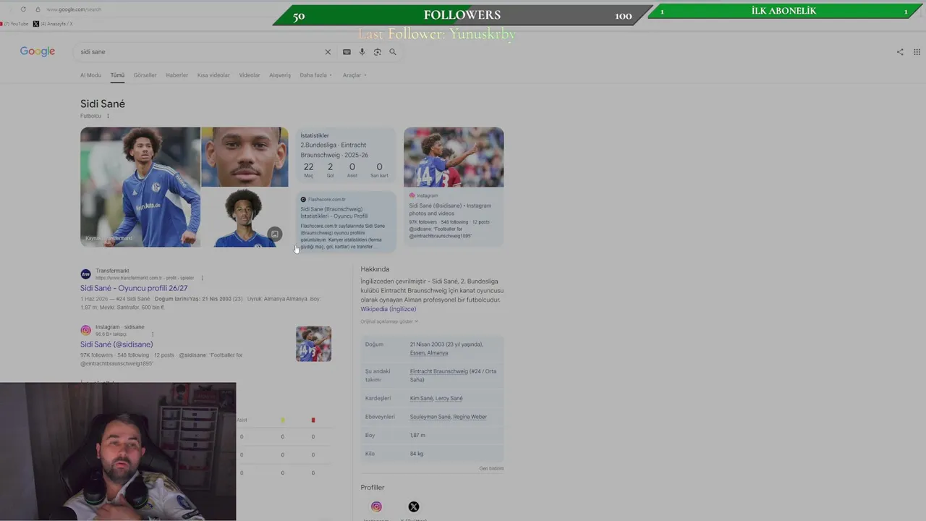The width and height of the screenshot is (926, 521).
Task: Open the Instagram result thumbnail image
Action: (313, 344)
